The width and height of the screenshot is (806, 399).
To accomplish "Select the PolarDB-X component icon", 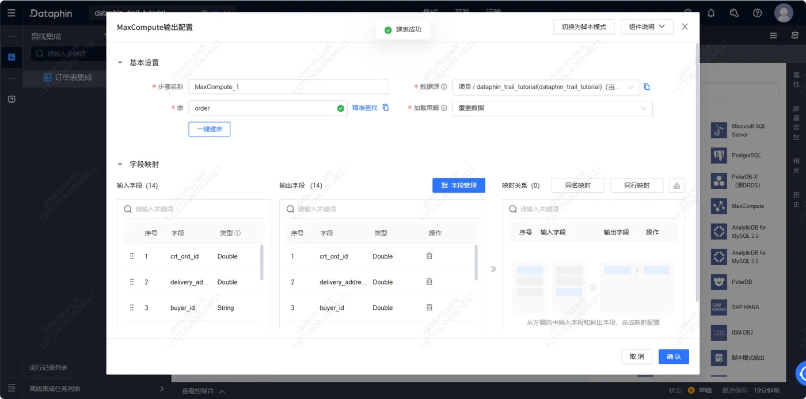I will 719,181.
